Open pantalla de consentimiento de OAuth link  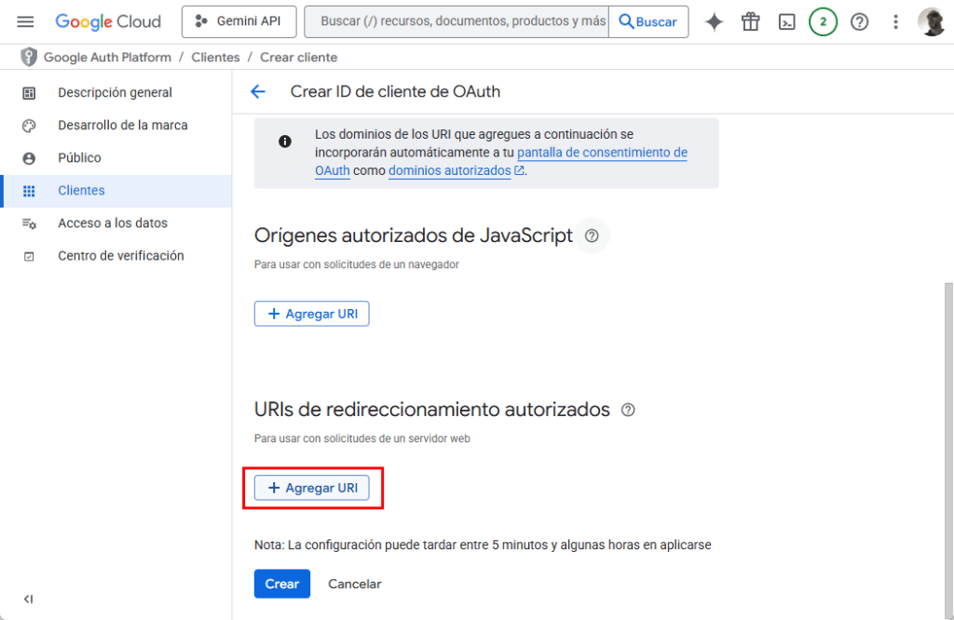tap(602, 153)
